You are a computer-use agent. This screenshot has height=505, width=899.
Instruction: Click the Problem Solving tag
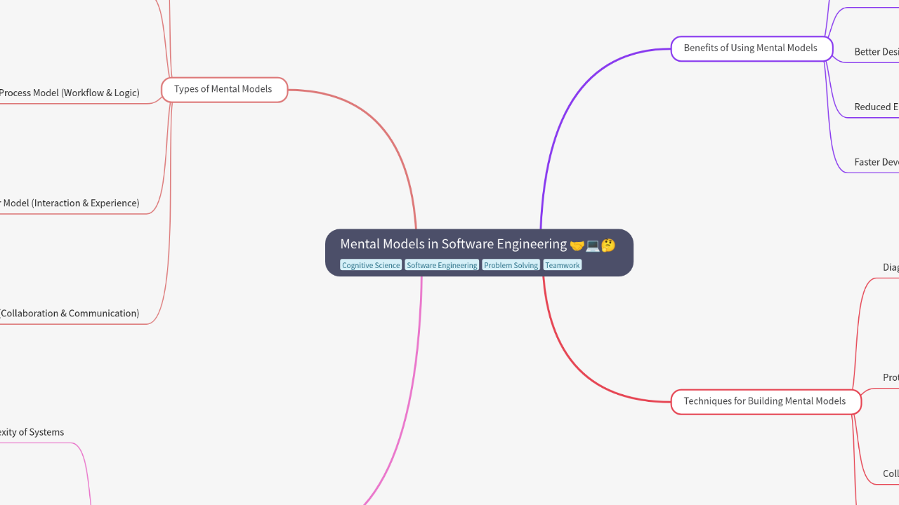[x=511, y=265]
